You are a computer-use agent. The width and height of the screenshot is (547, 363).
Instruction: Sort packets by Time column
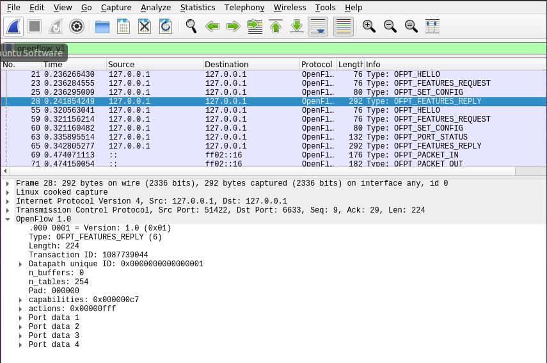click(74, 64)
